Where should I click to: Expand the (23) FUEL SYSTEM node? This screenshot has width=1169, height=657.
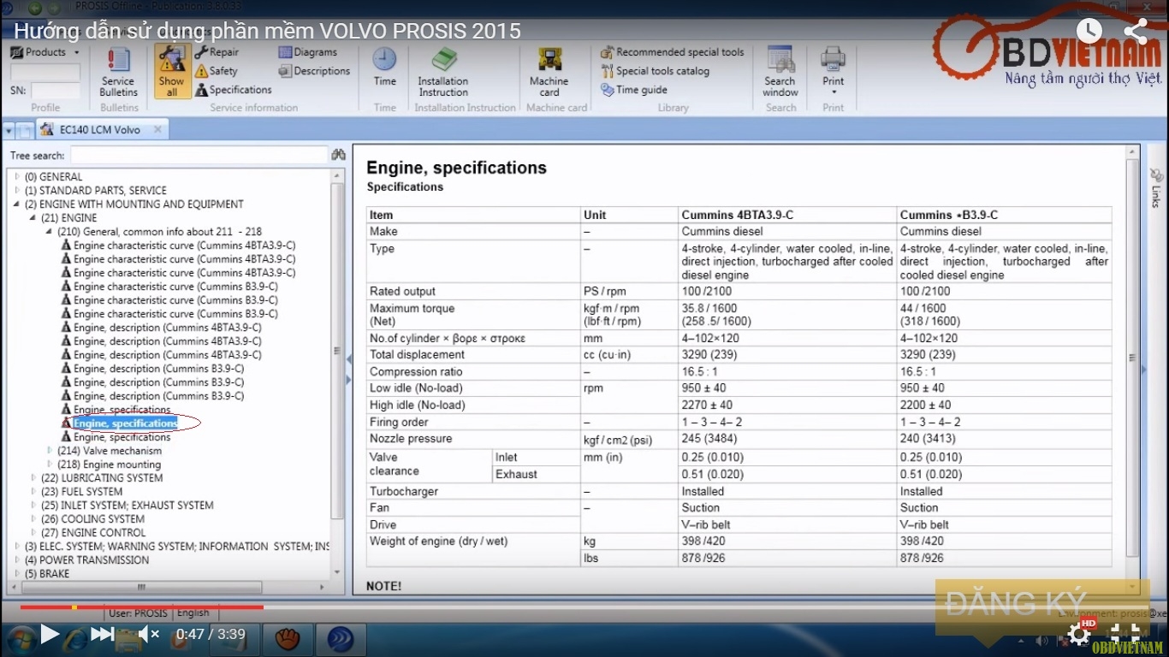click(x=33, y=492)
